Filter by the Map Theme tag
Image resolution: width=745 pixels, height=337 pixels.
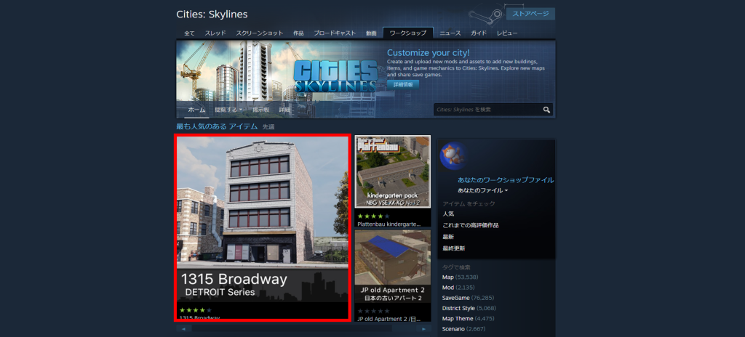click(x=458, y=319)
